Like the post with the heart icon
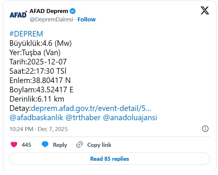Viewport: 218px width, 175px height. pyautogui.click(x=14, y=145)
